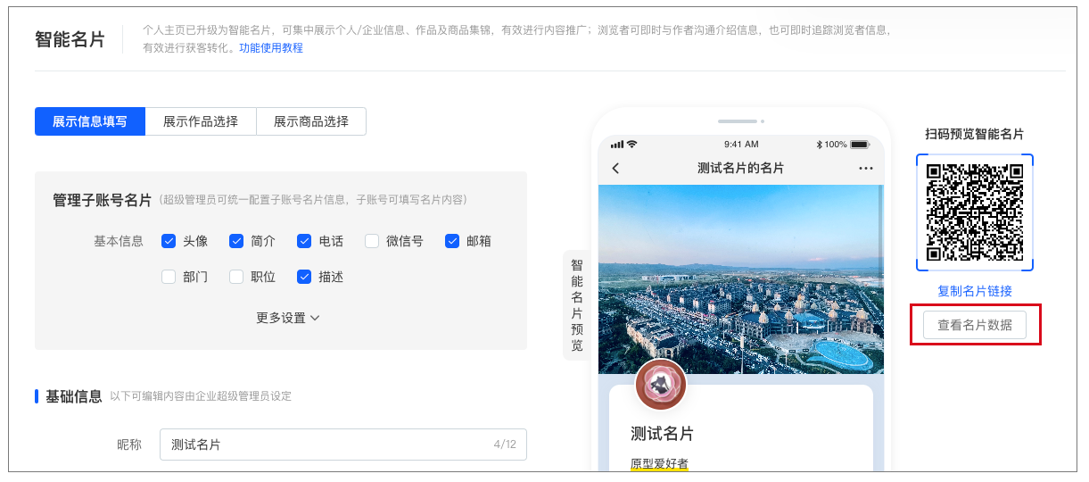Uncheck the 邮箱 checkbox
Image resolution: width=1089 pixels, height=482 pixels.
pos(452,241)
